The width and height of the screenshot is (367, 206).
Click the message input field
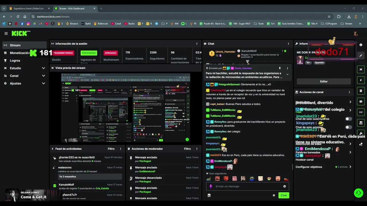coord(247,186)
